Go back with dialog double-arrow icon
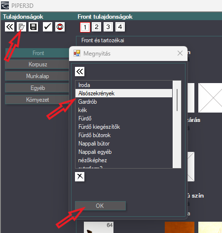This screenshot has width=222, height=233. coord(80,71)
